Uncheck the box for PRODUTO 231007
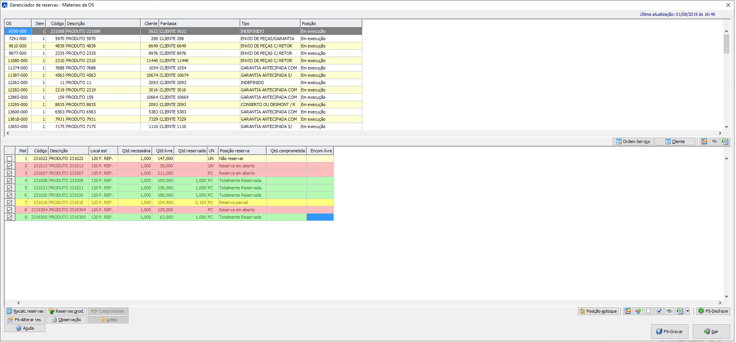 (10, 173)
